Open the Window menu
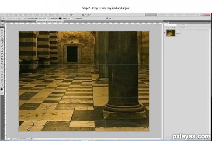This screenshot has height=141, width=212. coord(51,15)
